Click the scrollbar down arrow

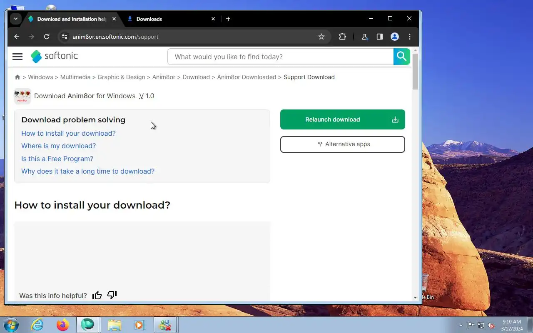[415, 298]
